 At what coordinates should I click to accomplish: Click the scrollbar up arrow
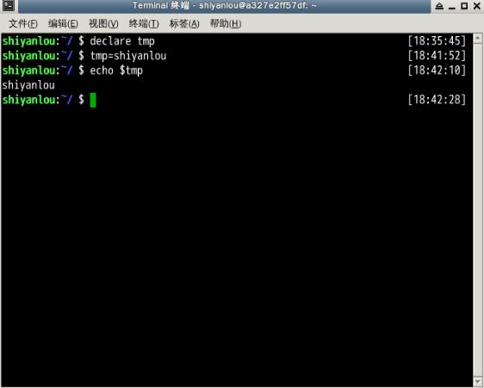click(x=478, y=38)
